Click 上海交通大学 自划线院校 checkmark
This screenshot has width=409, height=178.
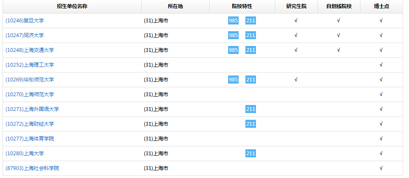pyautogui.click(x=338, y=50)
